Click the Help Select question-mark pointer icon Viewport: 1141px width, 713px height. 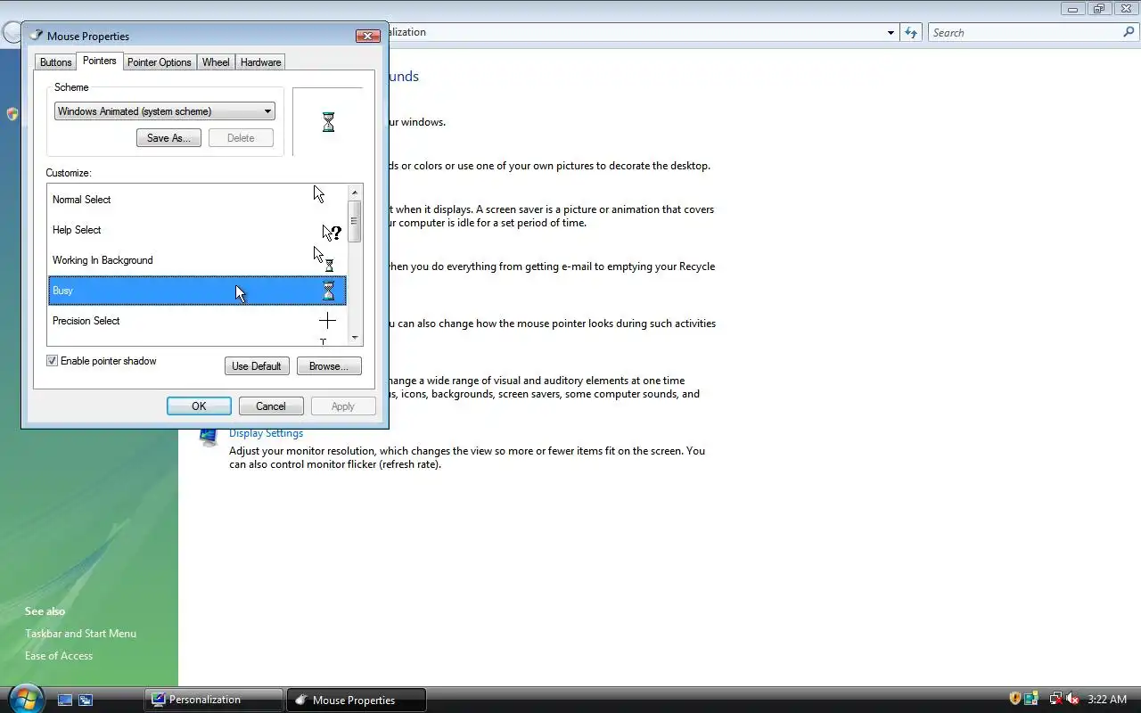click(331, 233)
